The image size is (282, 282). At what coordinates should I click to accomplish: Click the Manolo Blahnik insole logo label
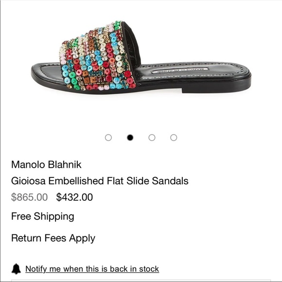point(180,70)
